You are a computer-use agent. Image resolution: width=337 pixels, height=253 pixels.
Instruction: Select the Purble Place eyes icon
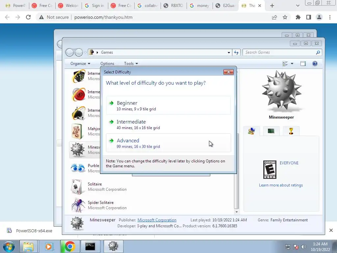[78, 168]
